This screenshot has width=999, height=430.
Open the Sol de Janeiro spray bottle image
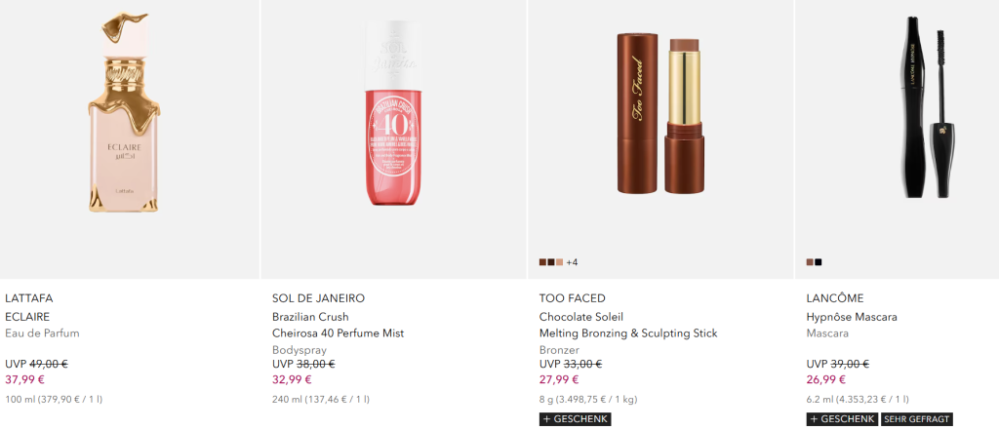pos(396,117)
